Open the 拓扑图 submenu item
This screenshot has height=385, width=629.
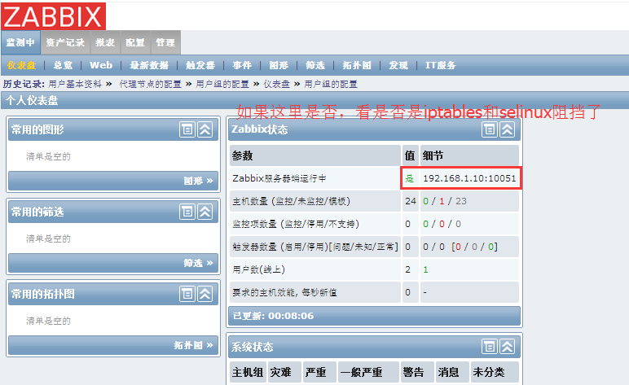coord(357,65)
